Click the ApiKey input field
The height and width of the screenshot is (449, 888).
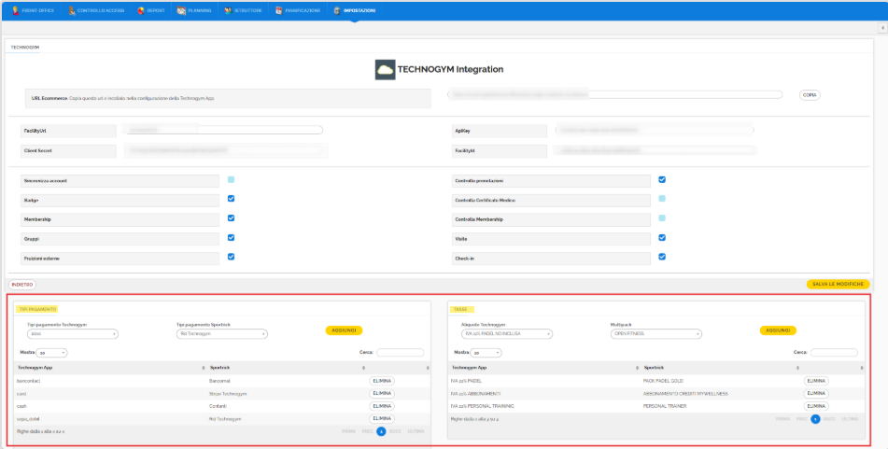pos(655,131)
